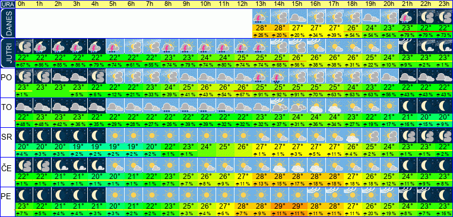
Task: Open the DANES day tab
Action: pyautogui.click(x=7, y=23)
